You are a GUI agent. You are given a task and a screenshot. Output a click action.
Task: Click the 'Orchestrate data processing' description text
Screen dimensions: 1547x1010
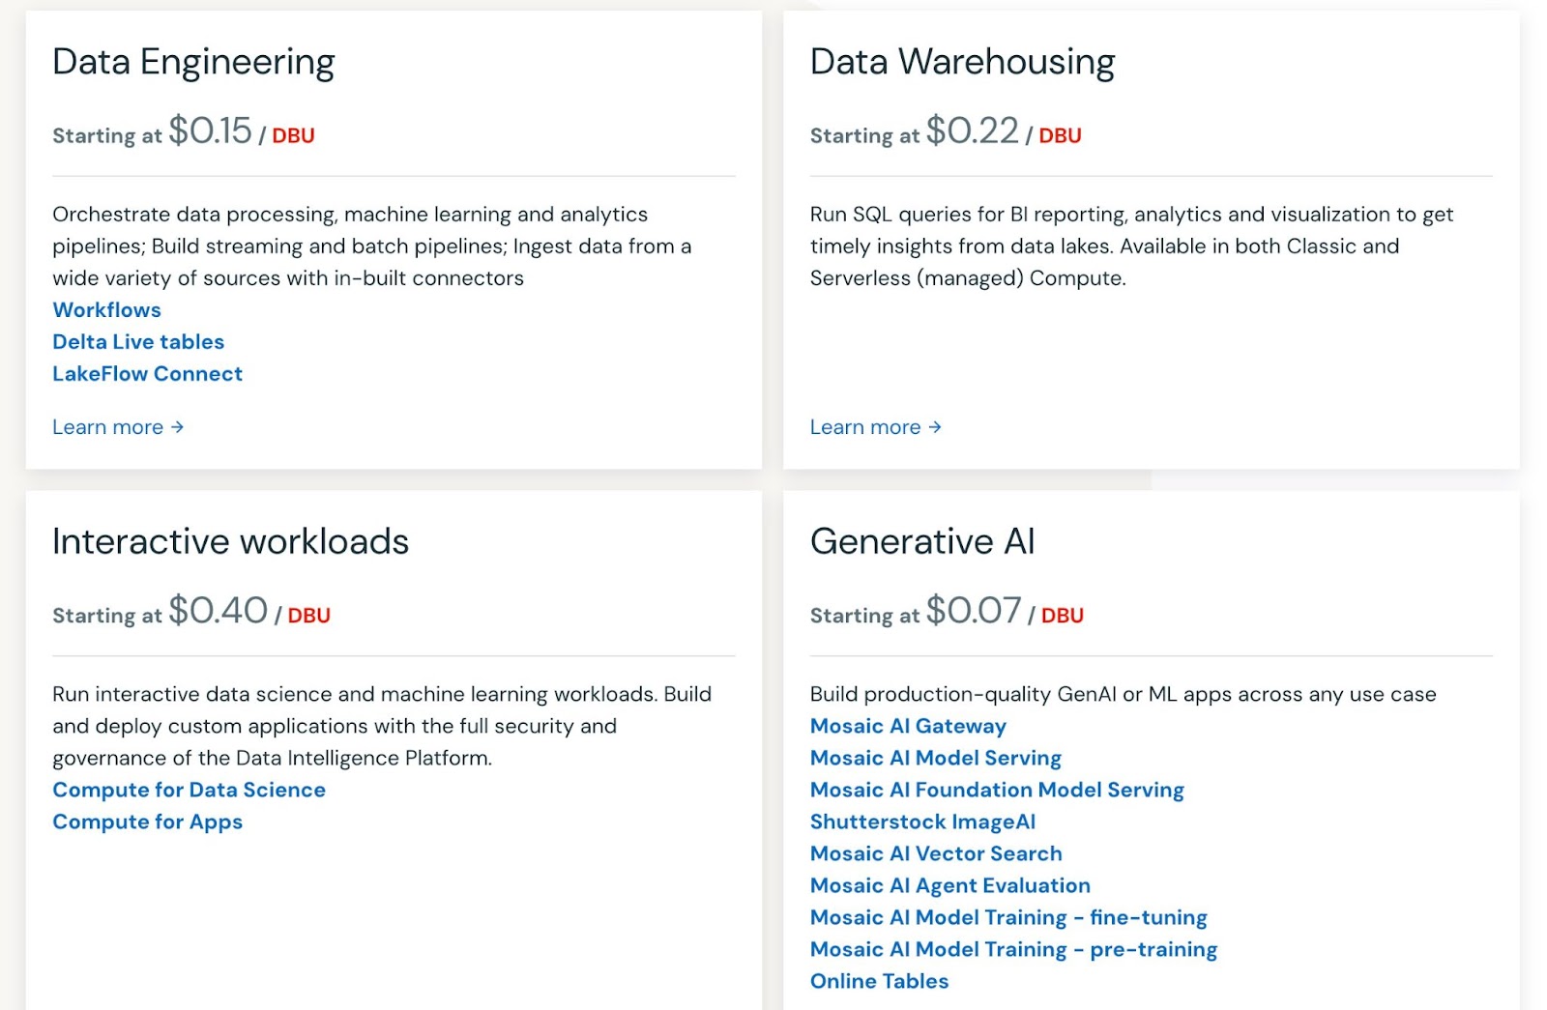pos(372,246)
